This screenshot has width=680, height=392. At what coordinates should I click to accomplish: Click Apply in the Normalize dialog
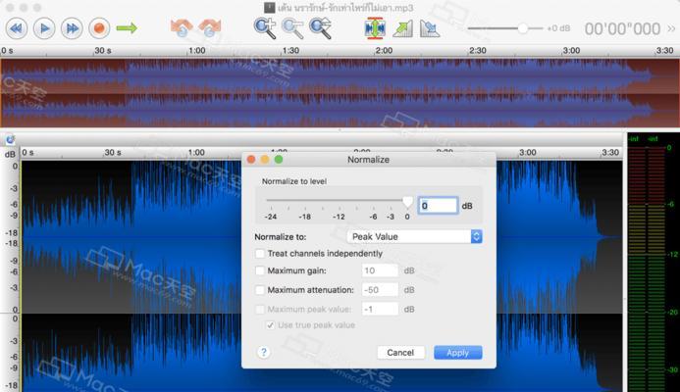tap(457, 353)
